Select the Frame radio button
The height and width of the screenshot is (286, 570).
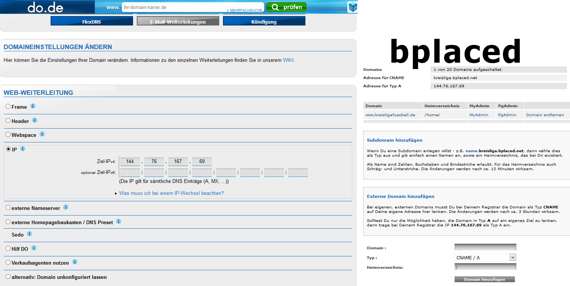pyautogui.click(x=8, y=106)
